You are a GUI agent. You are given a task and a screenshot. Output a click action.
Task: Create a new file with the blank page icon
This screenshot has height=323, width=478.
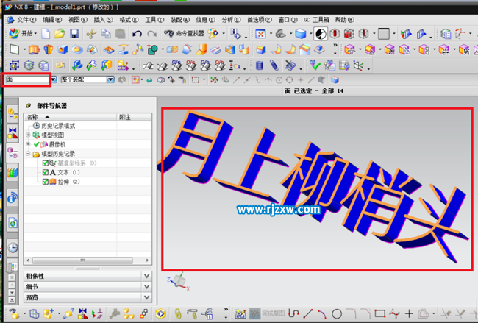coord(46,34)
